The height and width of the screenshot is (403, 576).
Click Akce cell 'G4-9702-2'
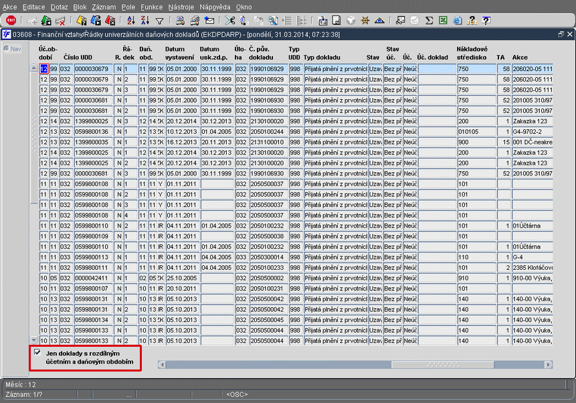[533, 132]
